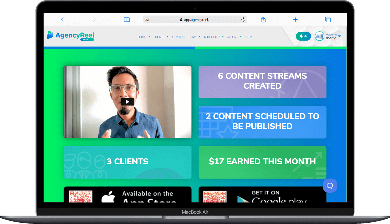Screen dimensions: 390x224
Task: Click the padlock icon in address bar
Action: [181, 20]
